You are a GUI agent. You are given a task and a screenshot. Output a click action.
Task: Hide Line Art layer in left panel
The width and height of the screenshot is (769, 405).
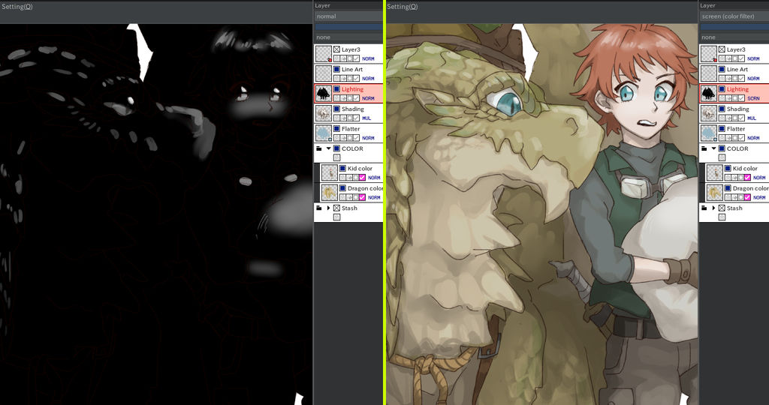point(337,70)
